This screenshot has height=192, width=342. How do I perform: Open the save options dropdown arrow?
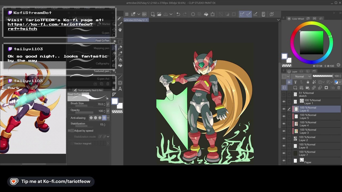171,14
